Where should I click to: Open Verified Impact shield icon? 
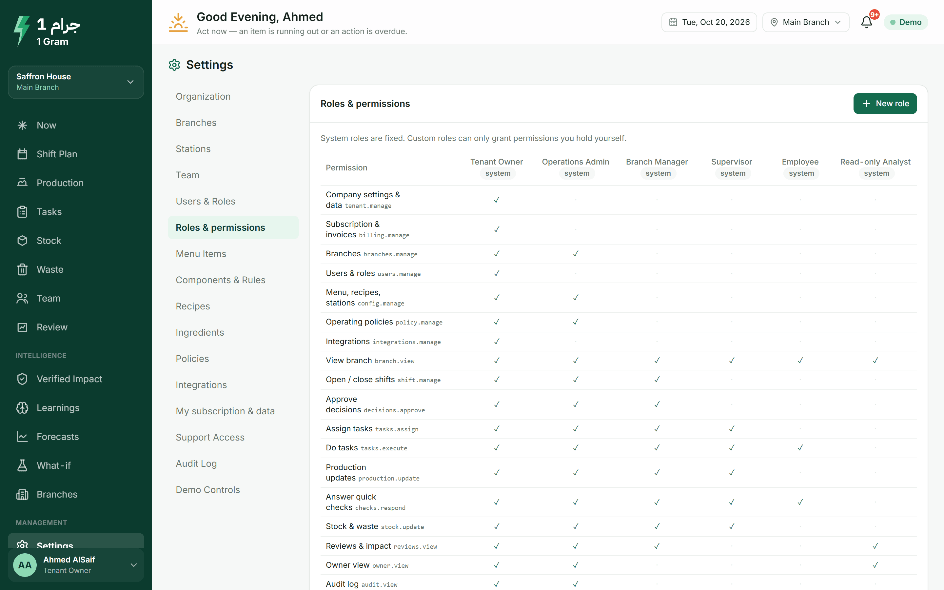pyautogui.click(x=22, y=379)
